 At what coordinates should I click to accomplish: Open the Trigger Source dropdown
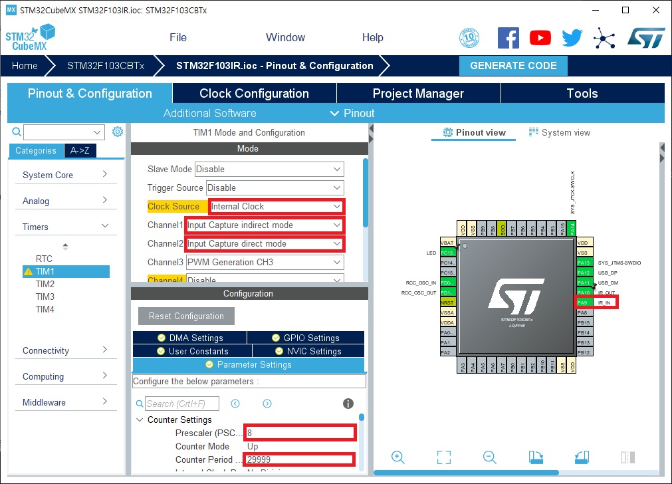coord(275,187)
